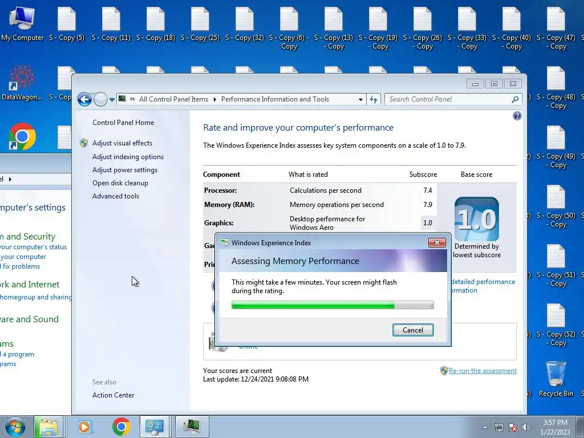Switch to the performance monitor taskbar button
This screenshot has width=584, height=438.
click(192, 427)
